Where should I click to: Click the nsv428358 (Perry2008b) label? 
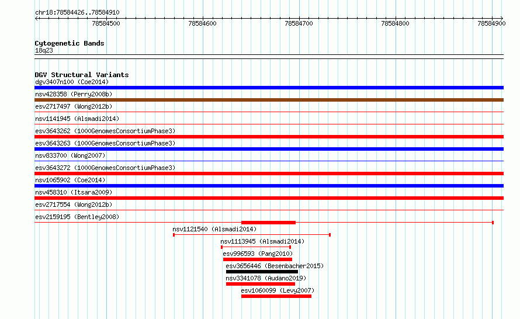click(74, 94)
